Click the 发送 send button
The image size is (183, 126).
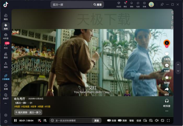tap(96, 121)
